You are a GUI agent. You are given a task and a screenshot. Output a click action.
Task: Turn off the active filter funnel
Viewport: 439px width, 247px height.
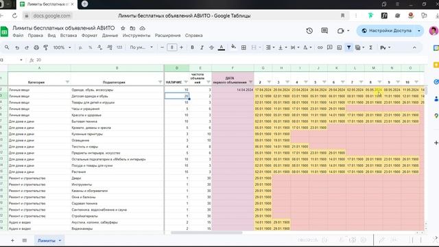[348, 47]
